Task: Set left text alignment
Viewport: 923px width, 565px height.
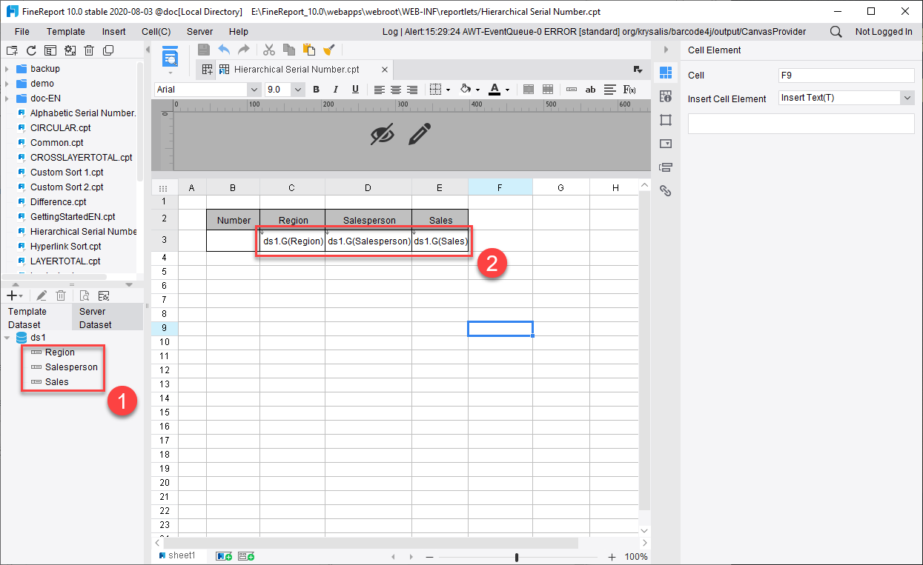Action: 379,90
